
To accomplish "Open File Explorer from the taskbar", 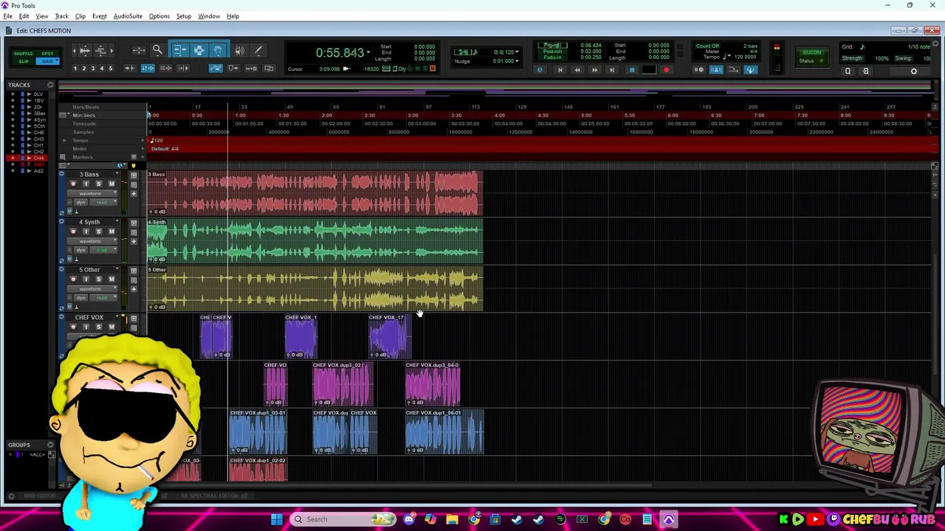I will click(x=452, y=519).
